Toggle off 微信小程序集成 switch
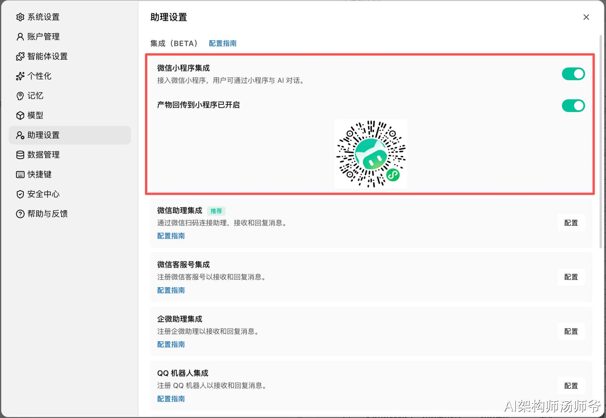 573,74
